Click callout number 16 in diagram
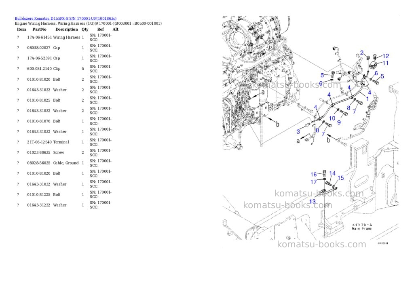 313,175
